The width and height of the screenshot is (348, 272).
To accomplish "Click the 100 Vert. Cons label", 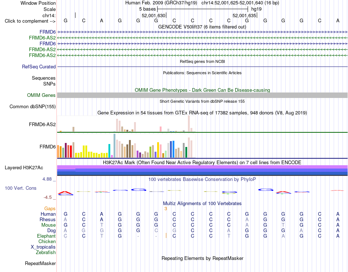I will tap(21, 188).
